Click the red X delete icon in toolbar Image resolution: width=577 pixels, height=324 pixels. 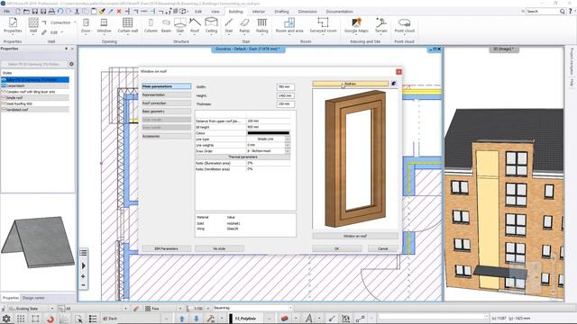pyautogui.click(x=119, y=12)
